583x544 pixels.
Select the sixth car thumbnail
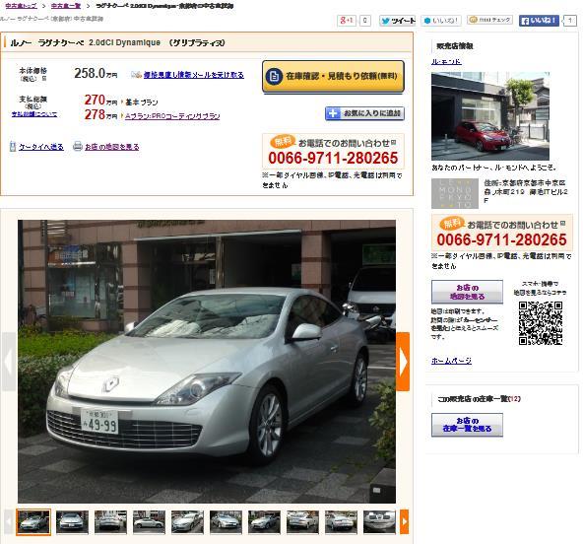[226, 522]
